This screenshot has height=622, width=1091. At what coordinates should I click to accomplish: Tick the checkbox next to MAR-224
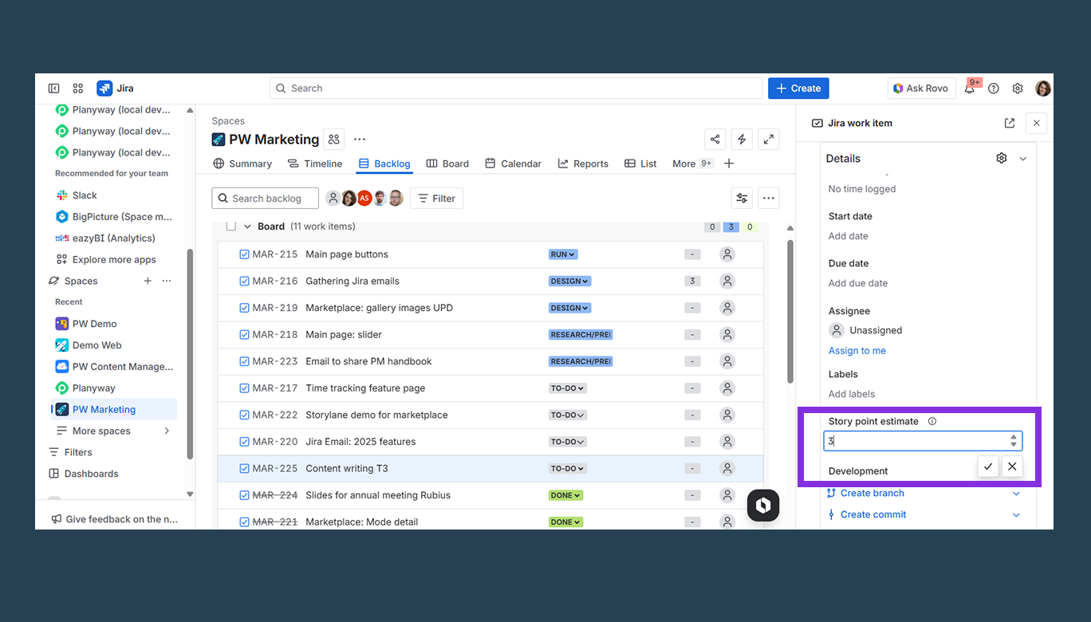click(245, 494)
